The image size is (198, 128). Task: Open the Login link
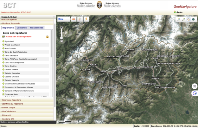click(x=180, y=12)
